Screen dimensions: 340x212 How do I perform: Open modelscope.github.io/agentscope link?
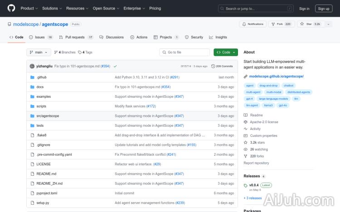pyautogui.click(x=276, y=77)
